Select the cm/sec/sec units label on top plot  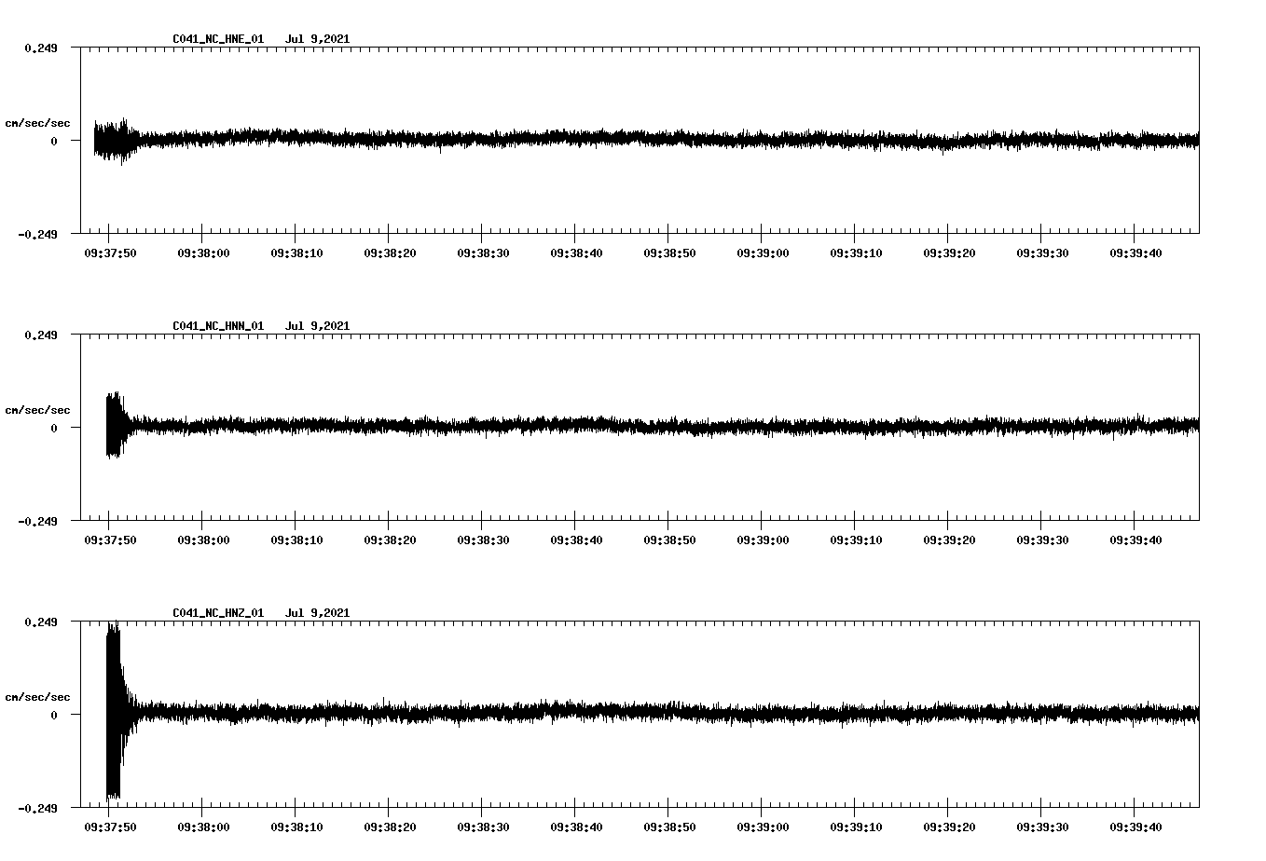coord(37,122)
